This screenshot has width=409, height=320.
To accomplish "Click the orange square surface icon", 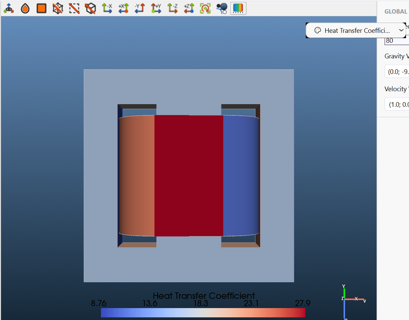I will 41,8.
